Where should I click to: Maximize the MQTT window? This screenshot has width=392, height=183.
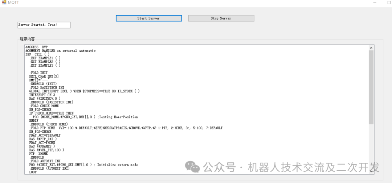(389, 2)
